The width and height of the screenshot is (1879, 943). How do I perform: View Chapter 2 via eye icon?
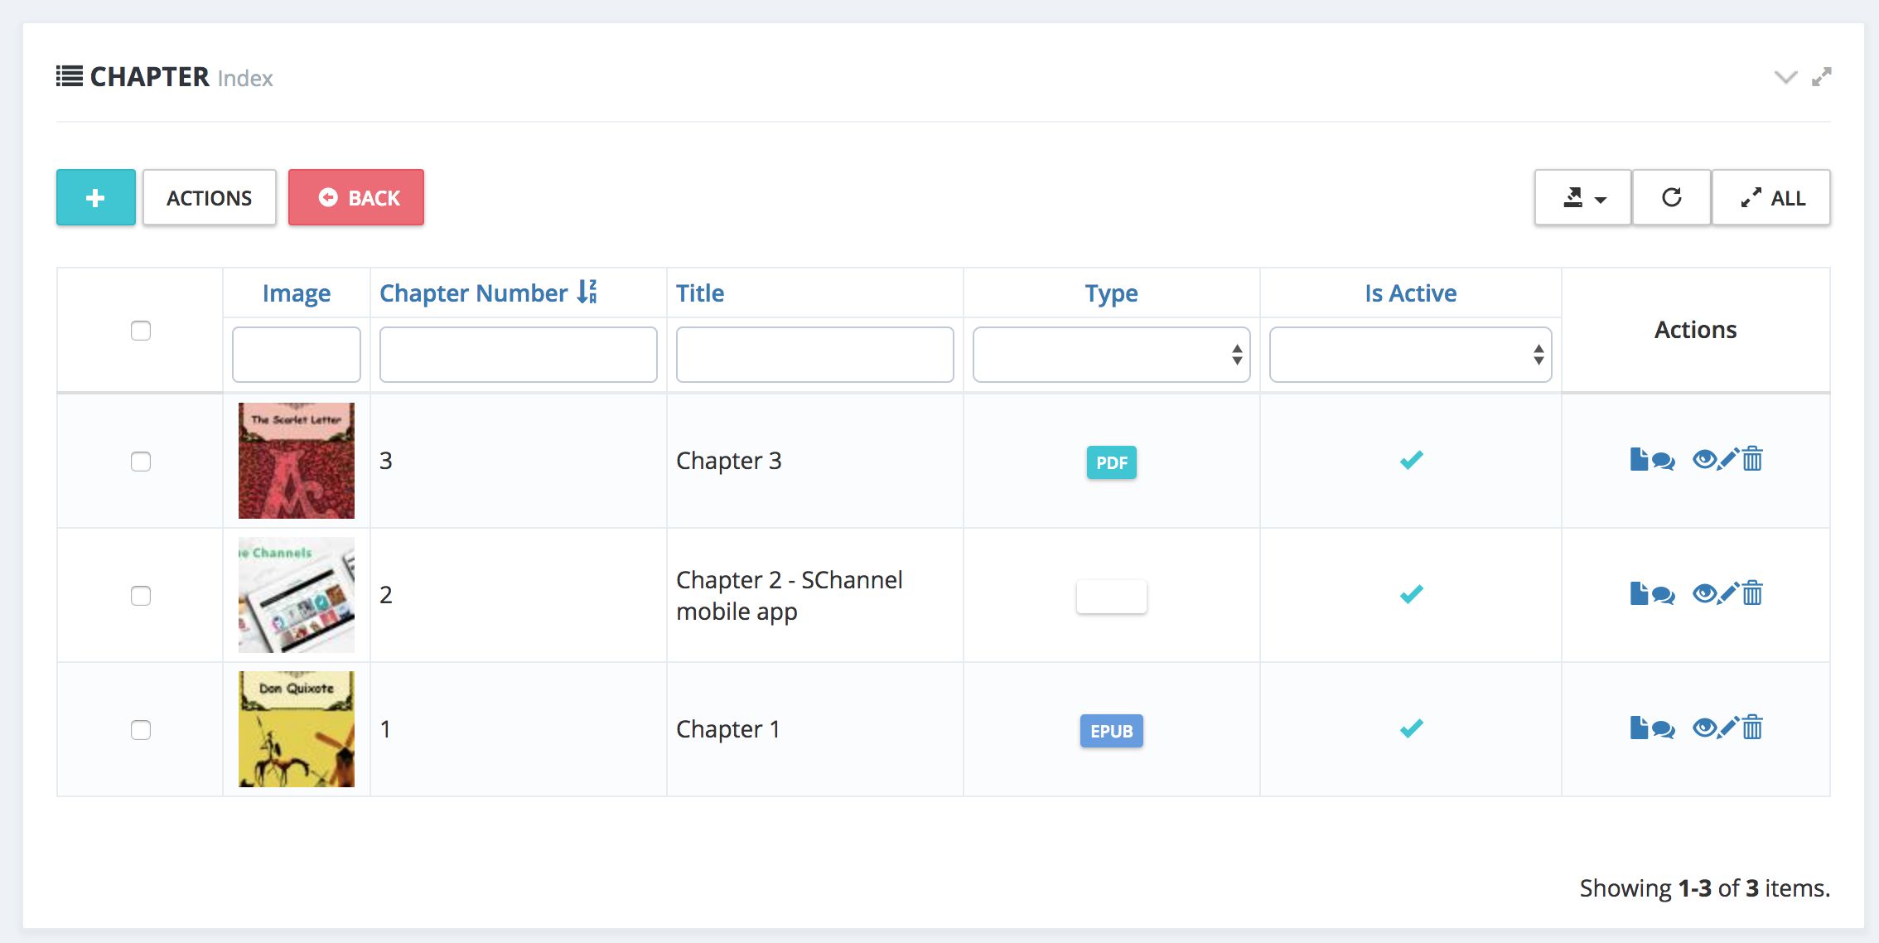(1703, 593)
